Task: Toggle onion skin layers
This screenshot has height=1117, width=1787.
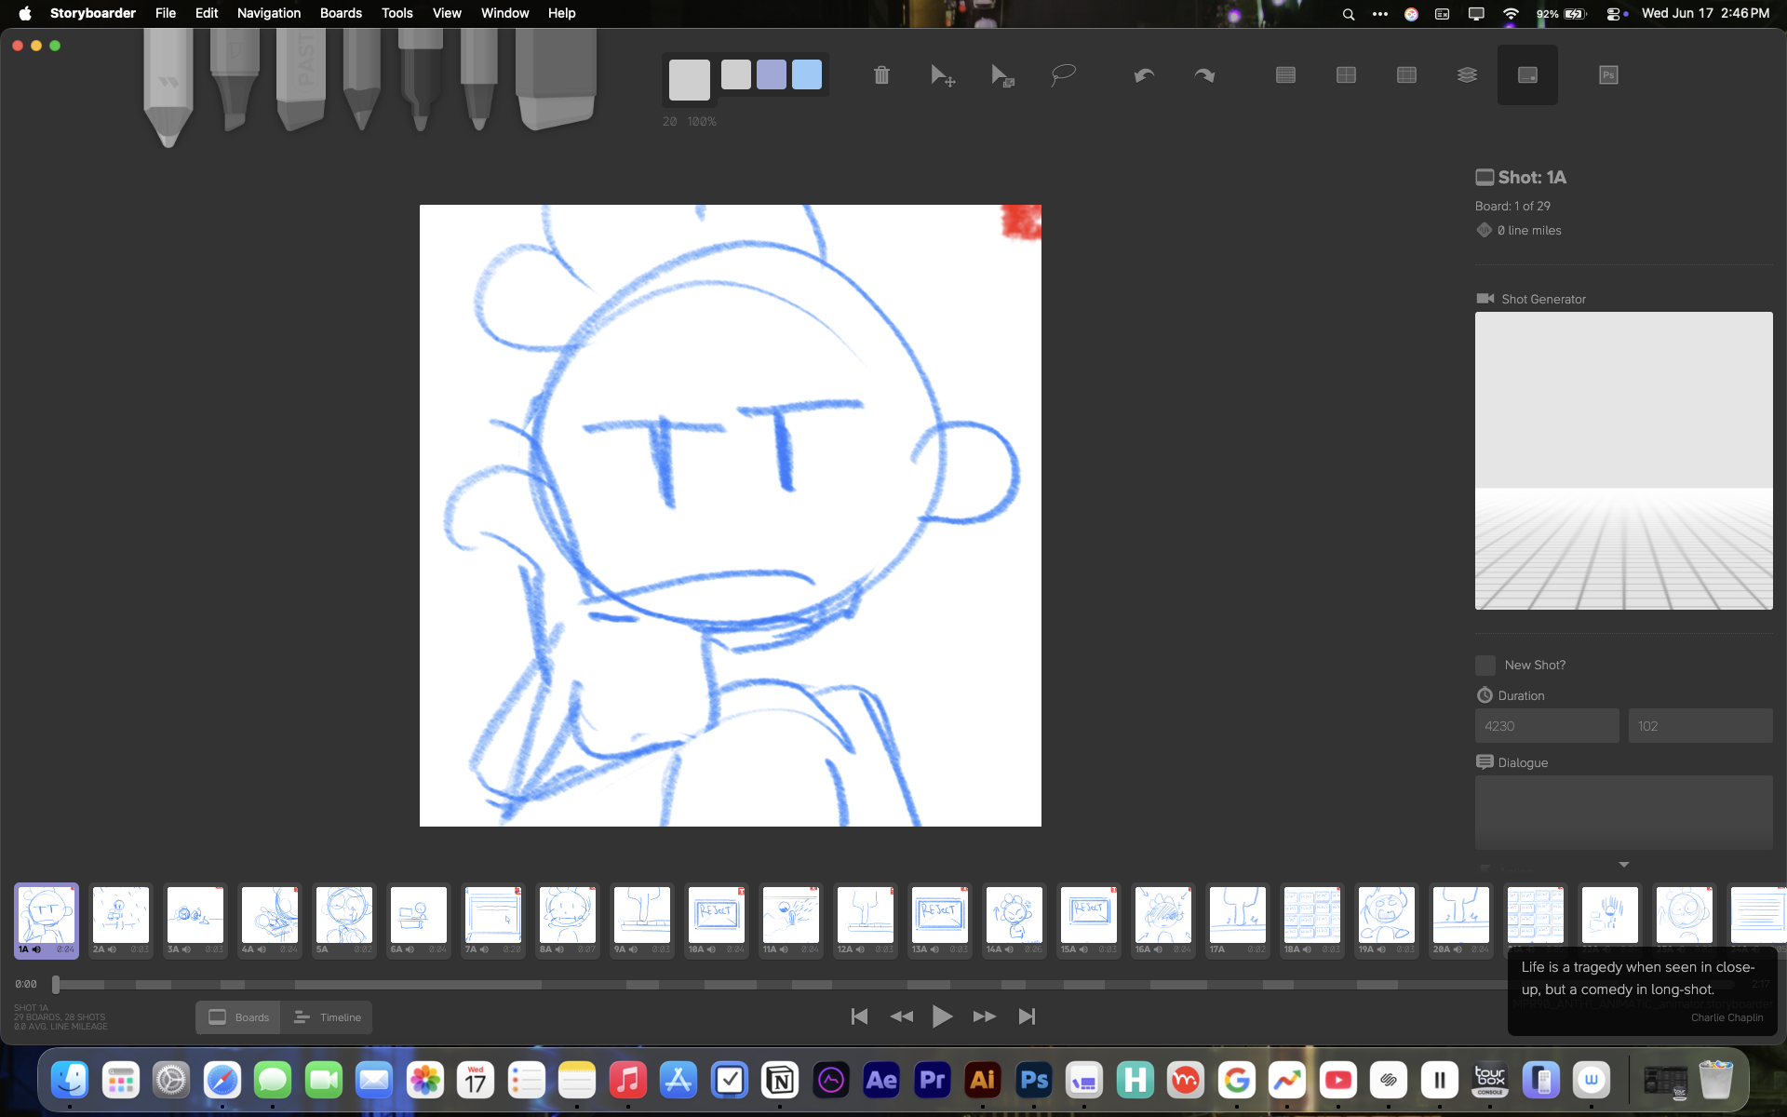Action: [x=1467, y=75]
